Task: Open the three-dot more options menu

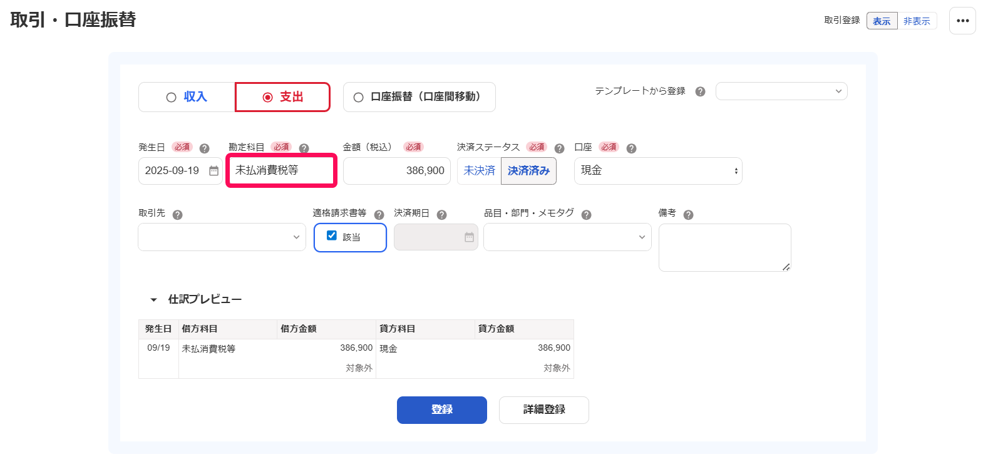Action: pos(962,21)
